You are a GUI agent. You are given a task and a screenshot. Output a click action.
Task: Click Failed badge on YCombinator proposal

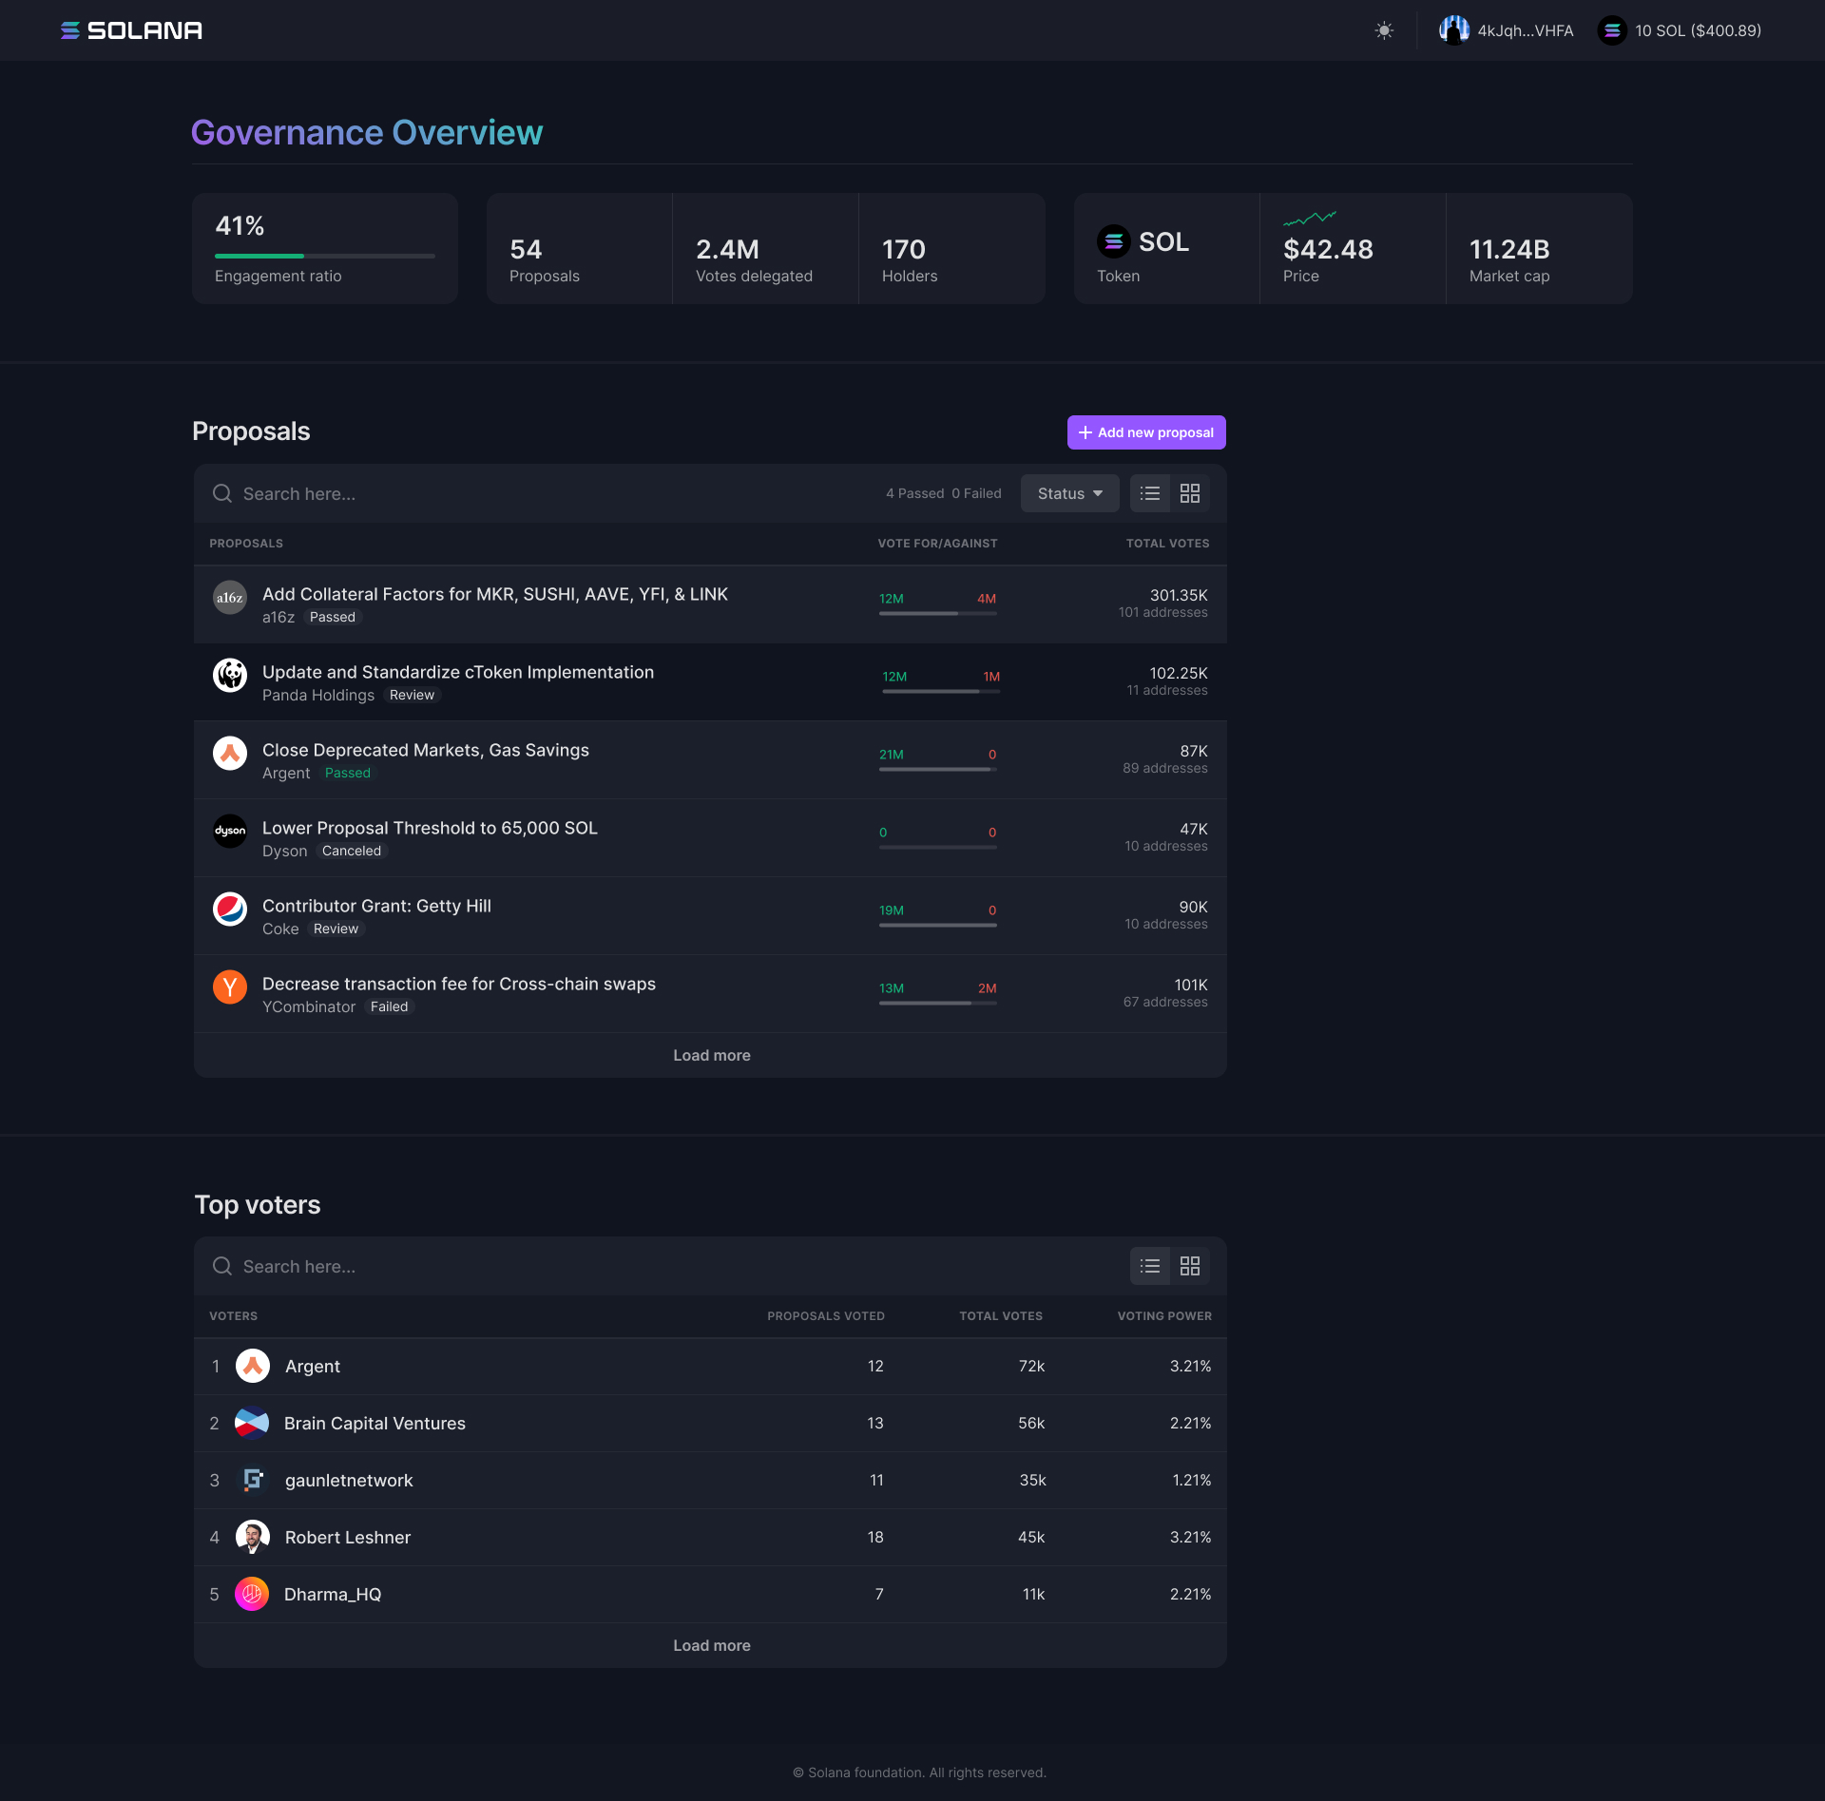coord(389,1006)
